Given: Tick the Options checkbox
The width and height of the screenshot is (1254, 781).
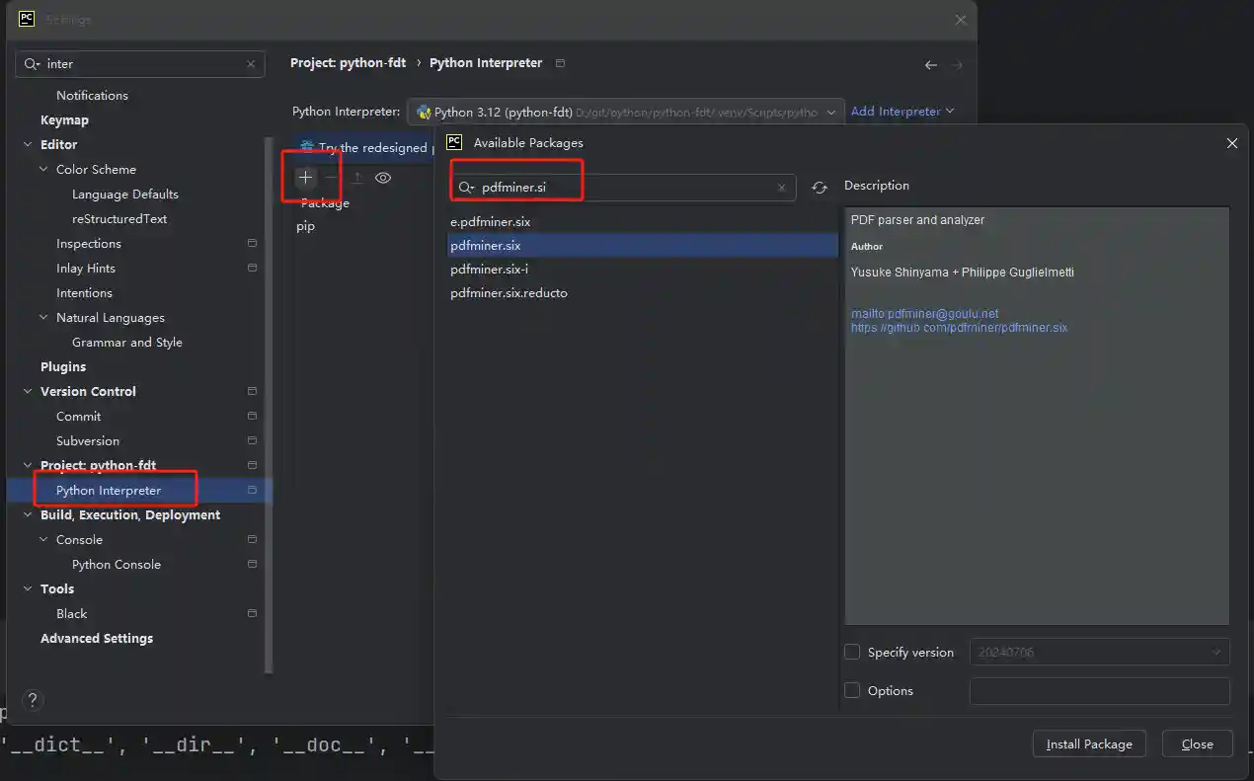Looking at the screenshot, I should point(852,691).
